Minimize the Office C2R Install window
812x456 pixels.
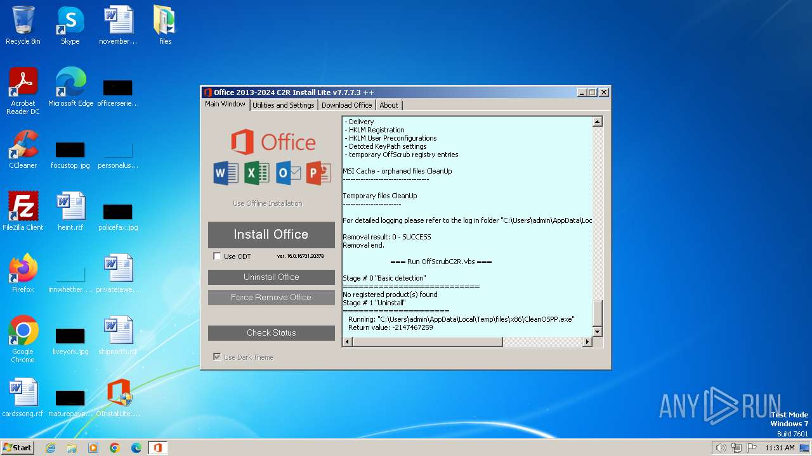[582, 92]
